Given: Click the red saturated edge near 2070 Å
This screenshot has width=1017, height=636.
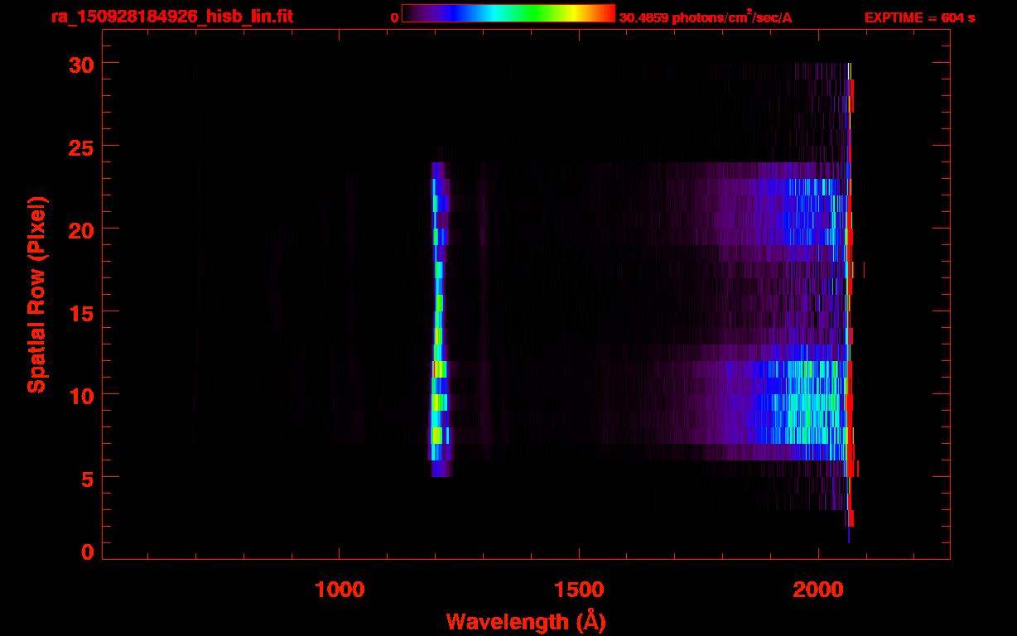Looking at the screenshot, I should pos(850,302).
